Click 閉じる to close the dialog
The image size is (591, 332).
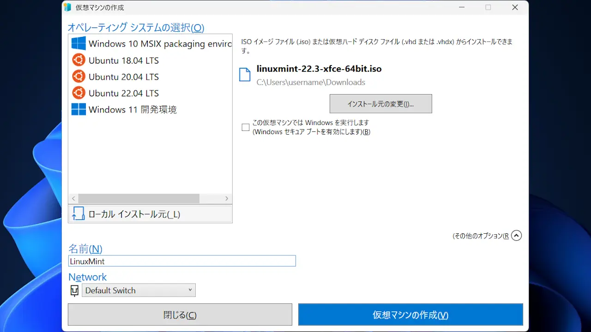pyautogui.click(x=180, y=315)
